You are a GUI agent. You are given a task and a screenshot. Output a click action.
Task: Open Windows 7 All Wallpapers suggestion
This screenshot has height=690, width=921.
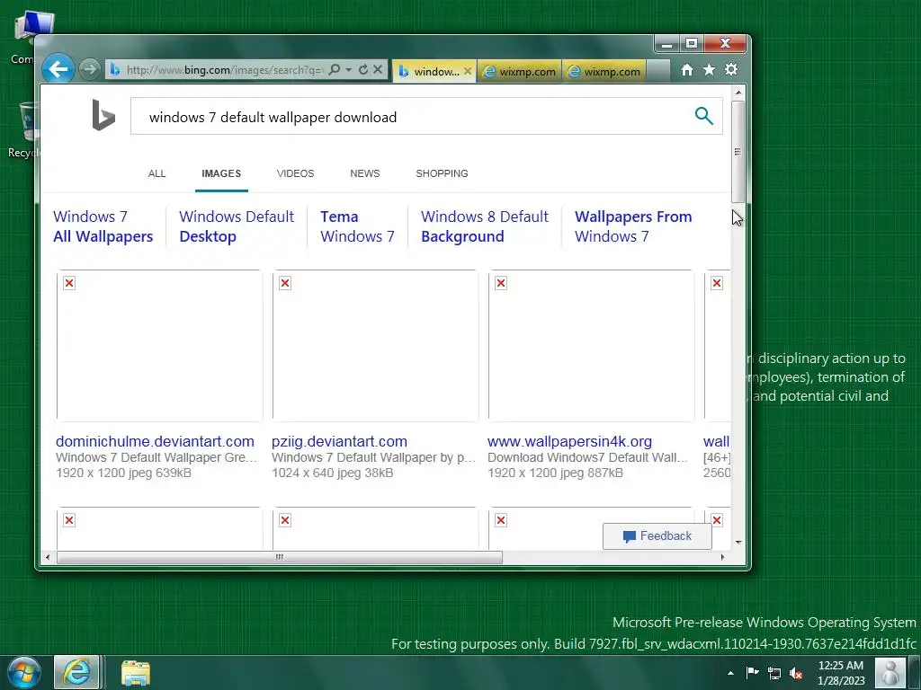(x=103, y=226)
